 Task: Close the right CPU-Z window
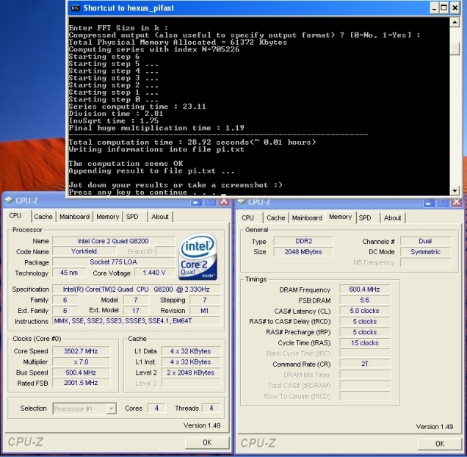pyautogui.click(x=456, y=203)
